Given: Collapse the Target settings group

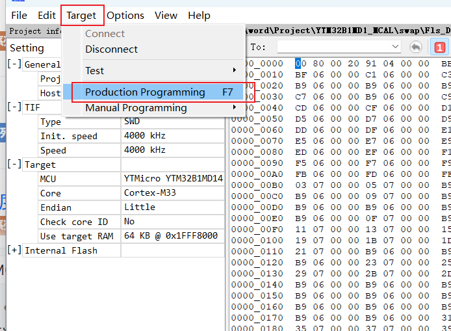Looking at the screenshot, I should pos(14,164).
